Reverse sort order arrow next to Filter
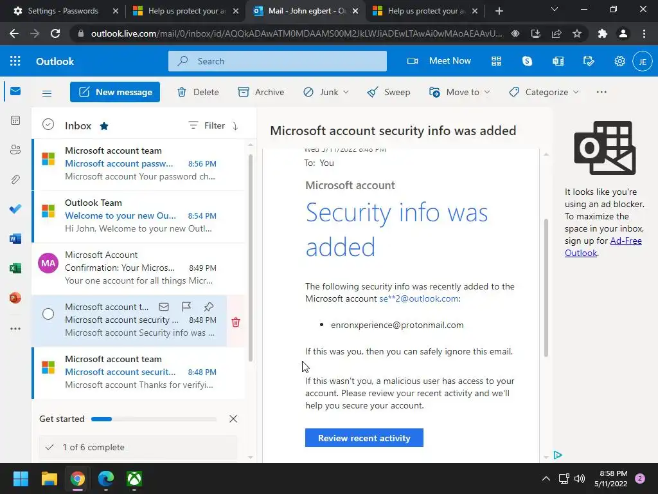This screenshot has height=494, width=658. tap(235, 125)
